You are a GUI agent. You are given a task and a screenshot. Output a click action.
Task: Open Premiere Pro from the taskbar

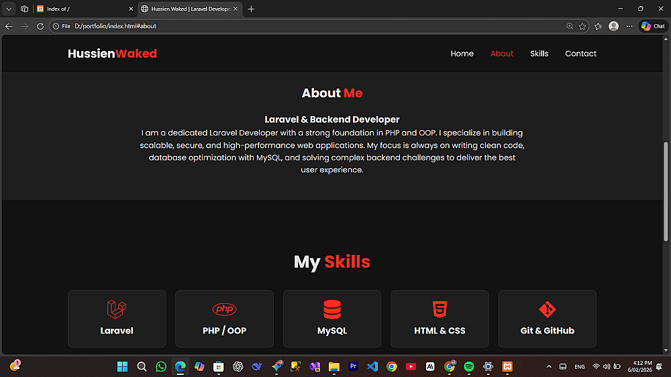click(x=353, y=366)
